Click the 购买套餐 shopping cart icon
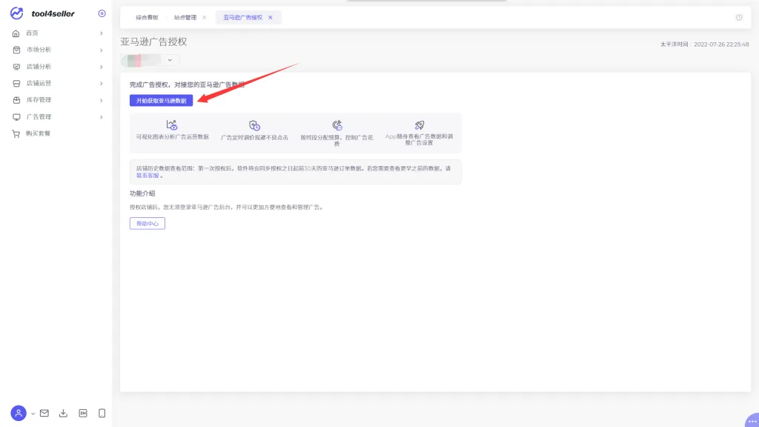The image size is (759, 427). (16, 133)
